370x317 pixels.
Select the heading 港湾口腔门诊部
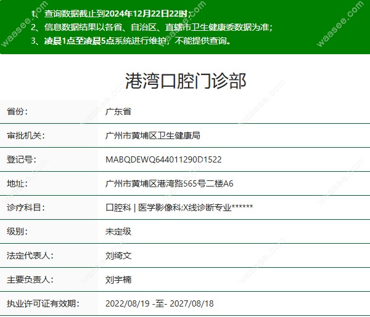[186, 81]
